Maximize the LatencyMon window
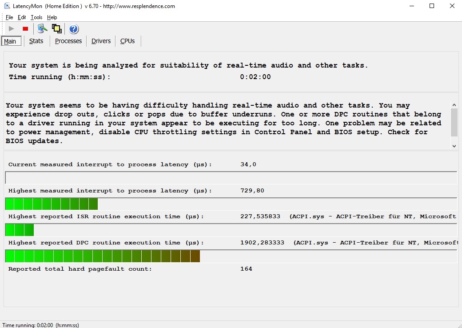 (x=432, y=6)
